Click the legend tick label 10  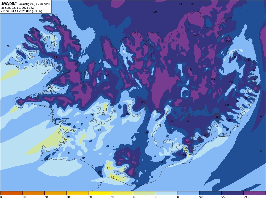point(24,197)
